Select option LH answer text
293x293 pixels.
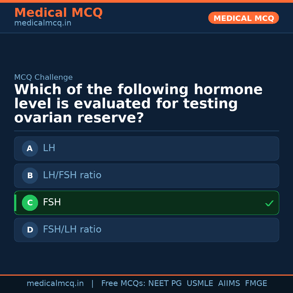point(49,148)
